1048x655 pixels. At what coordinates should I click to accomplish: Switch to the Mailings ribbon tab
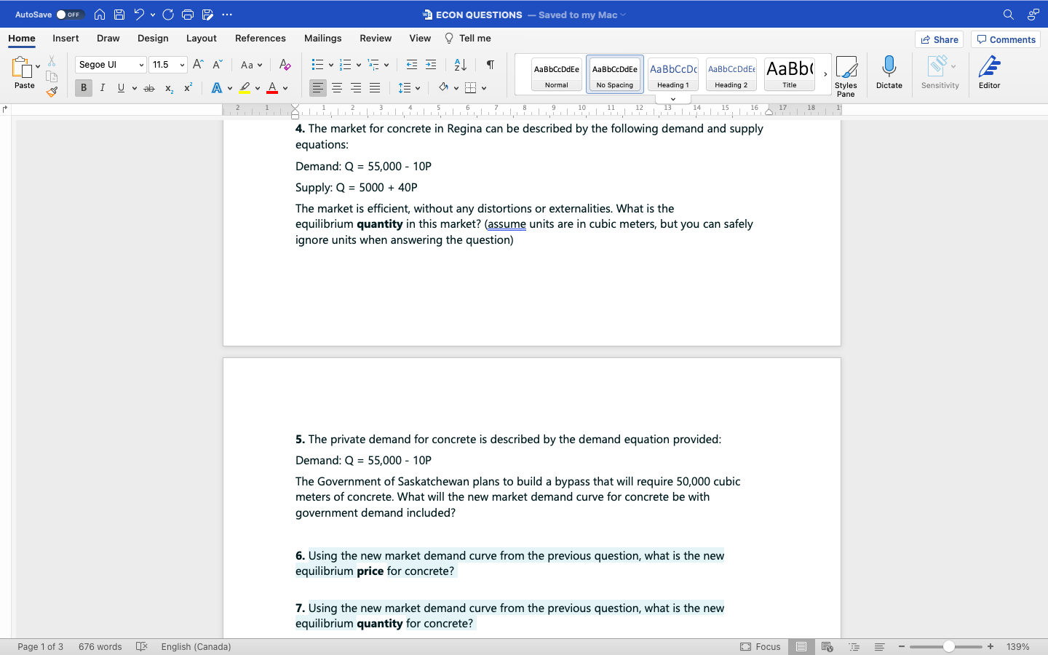(322, 38)
